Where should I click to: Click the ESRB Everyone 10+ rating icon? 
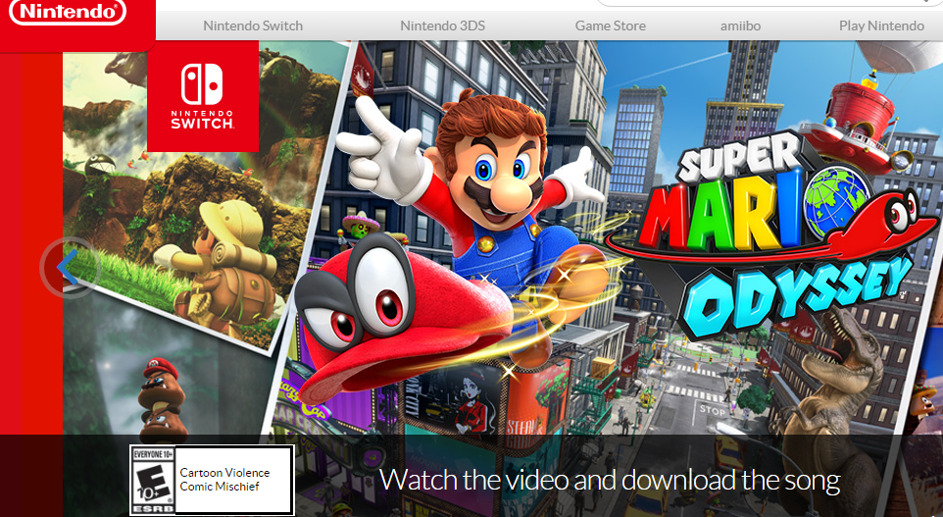click(x=153, y=481)
